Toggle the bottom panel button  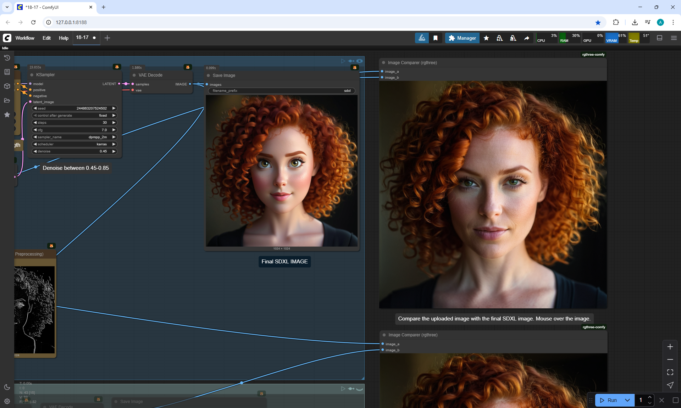659,38
